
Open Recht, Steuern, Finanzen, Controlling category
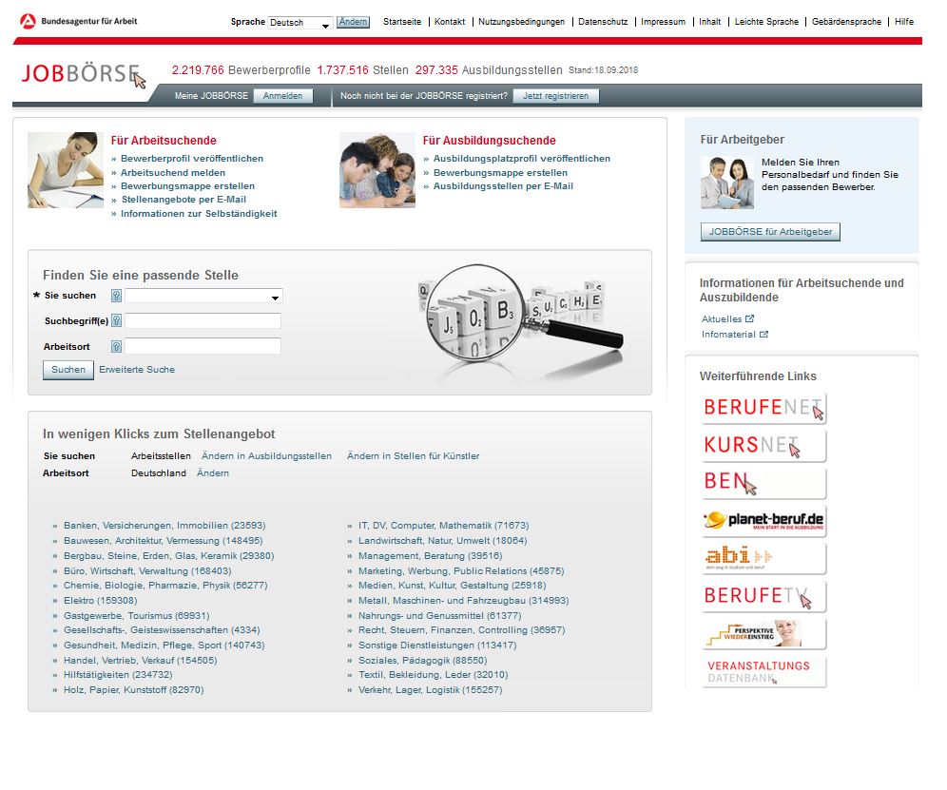461,630
